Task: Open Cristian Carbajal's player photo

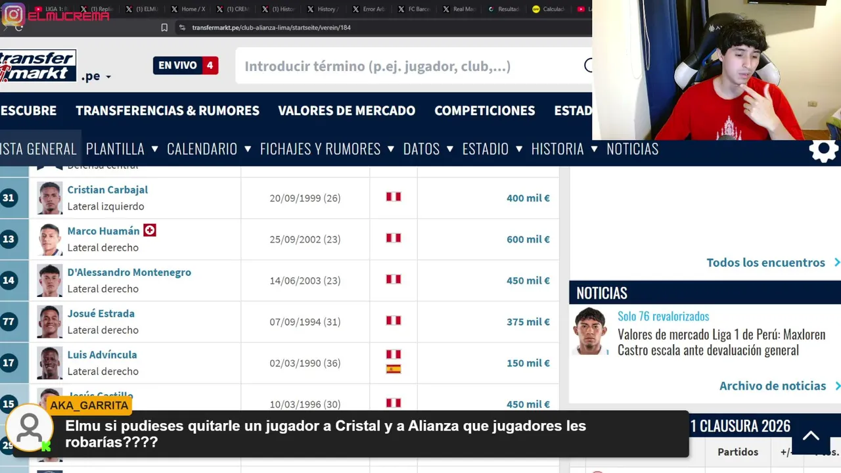Action: click(50, 198)
